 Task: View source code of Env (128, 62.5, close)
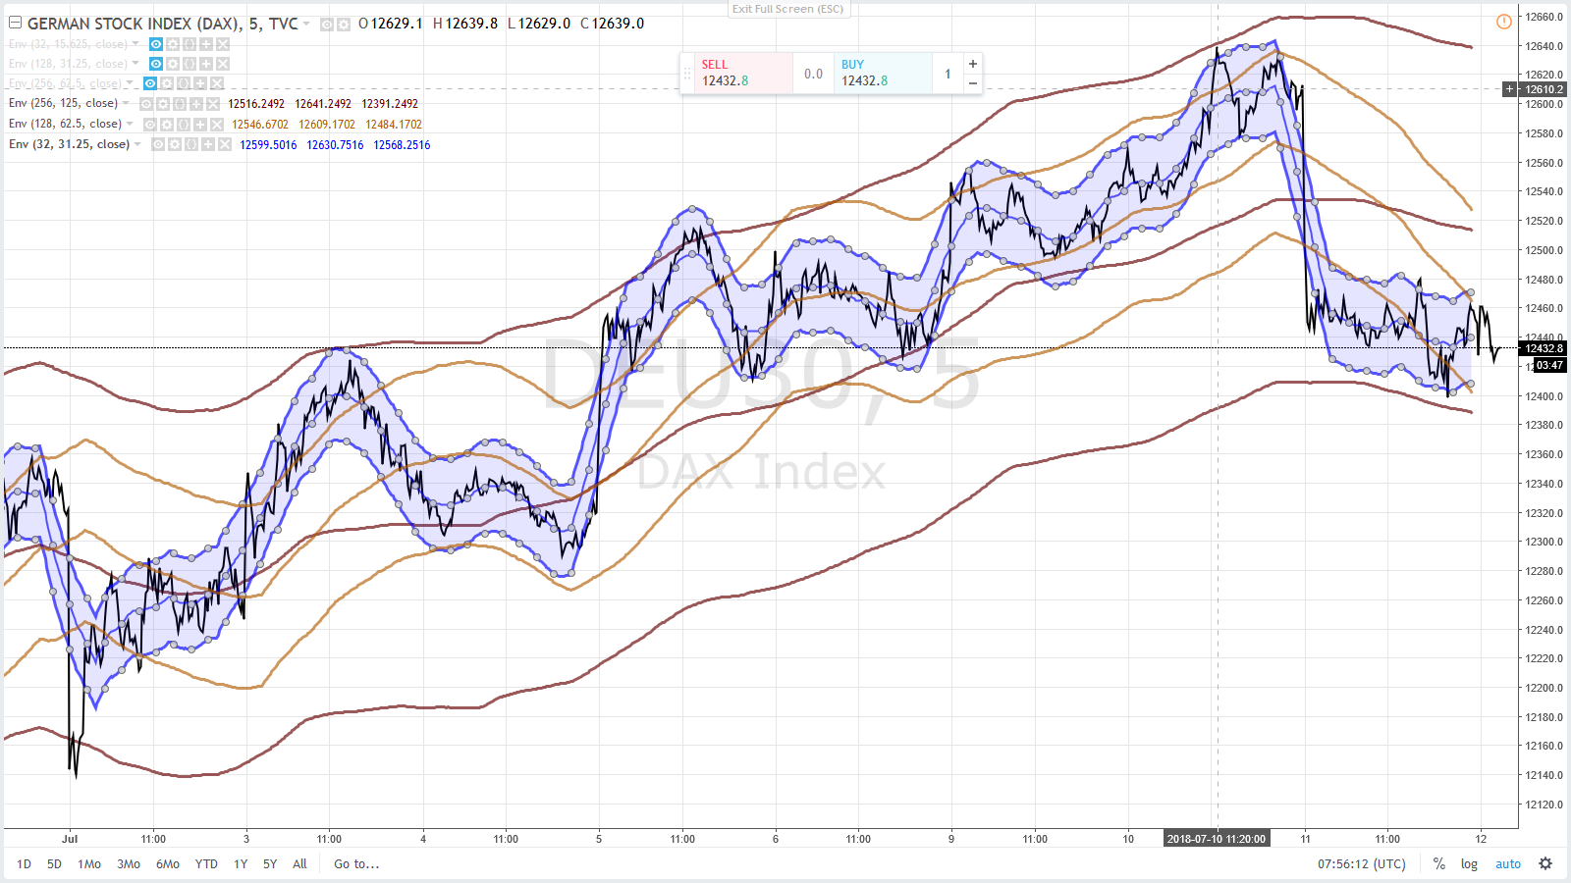(x=184, y=125)
